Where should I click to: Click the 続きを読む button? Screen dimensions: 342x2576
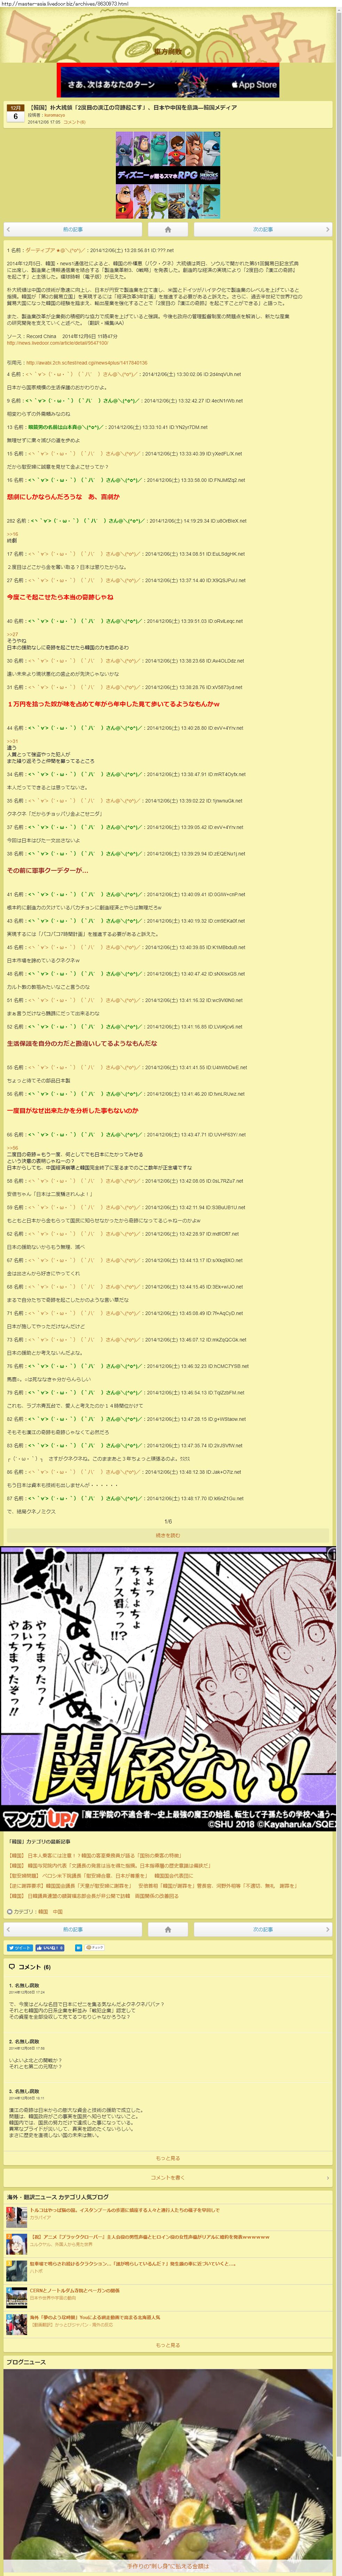(168, 1535)
